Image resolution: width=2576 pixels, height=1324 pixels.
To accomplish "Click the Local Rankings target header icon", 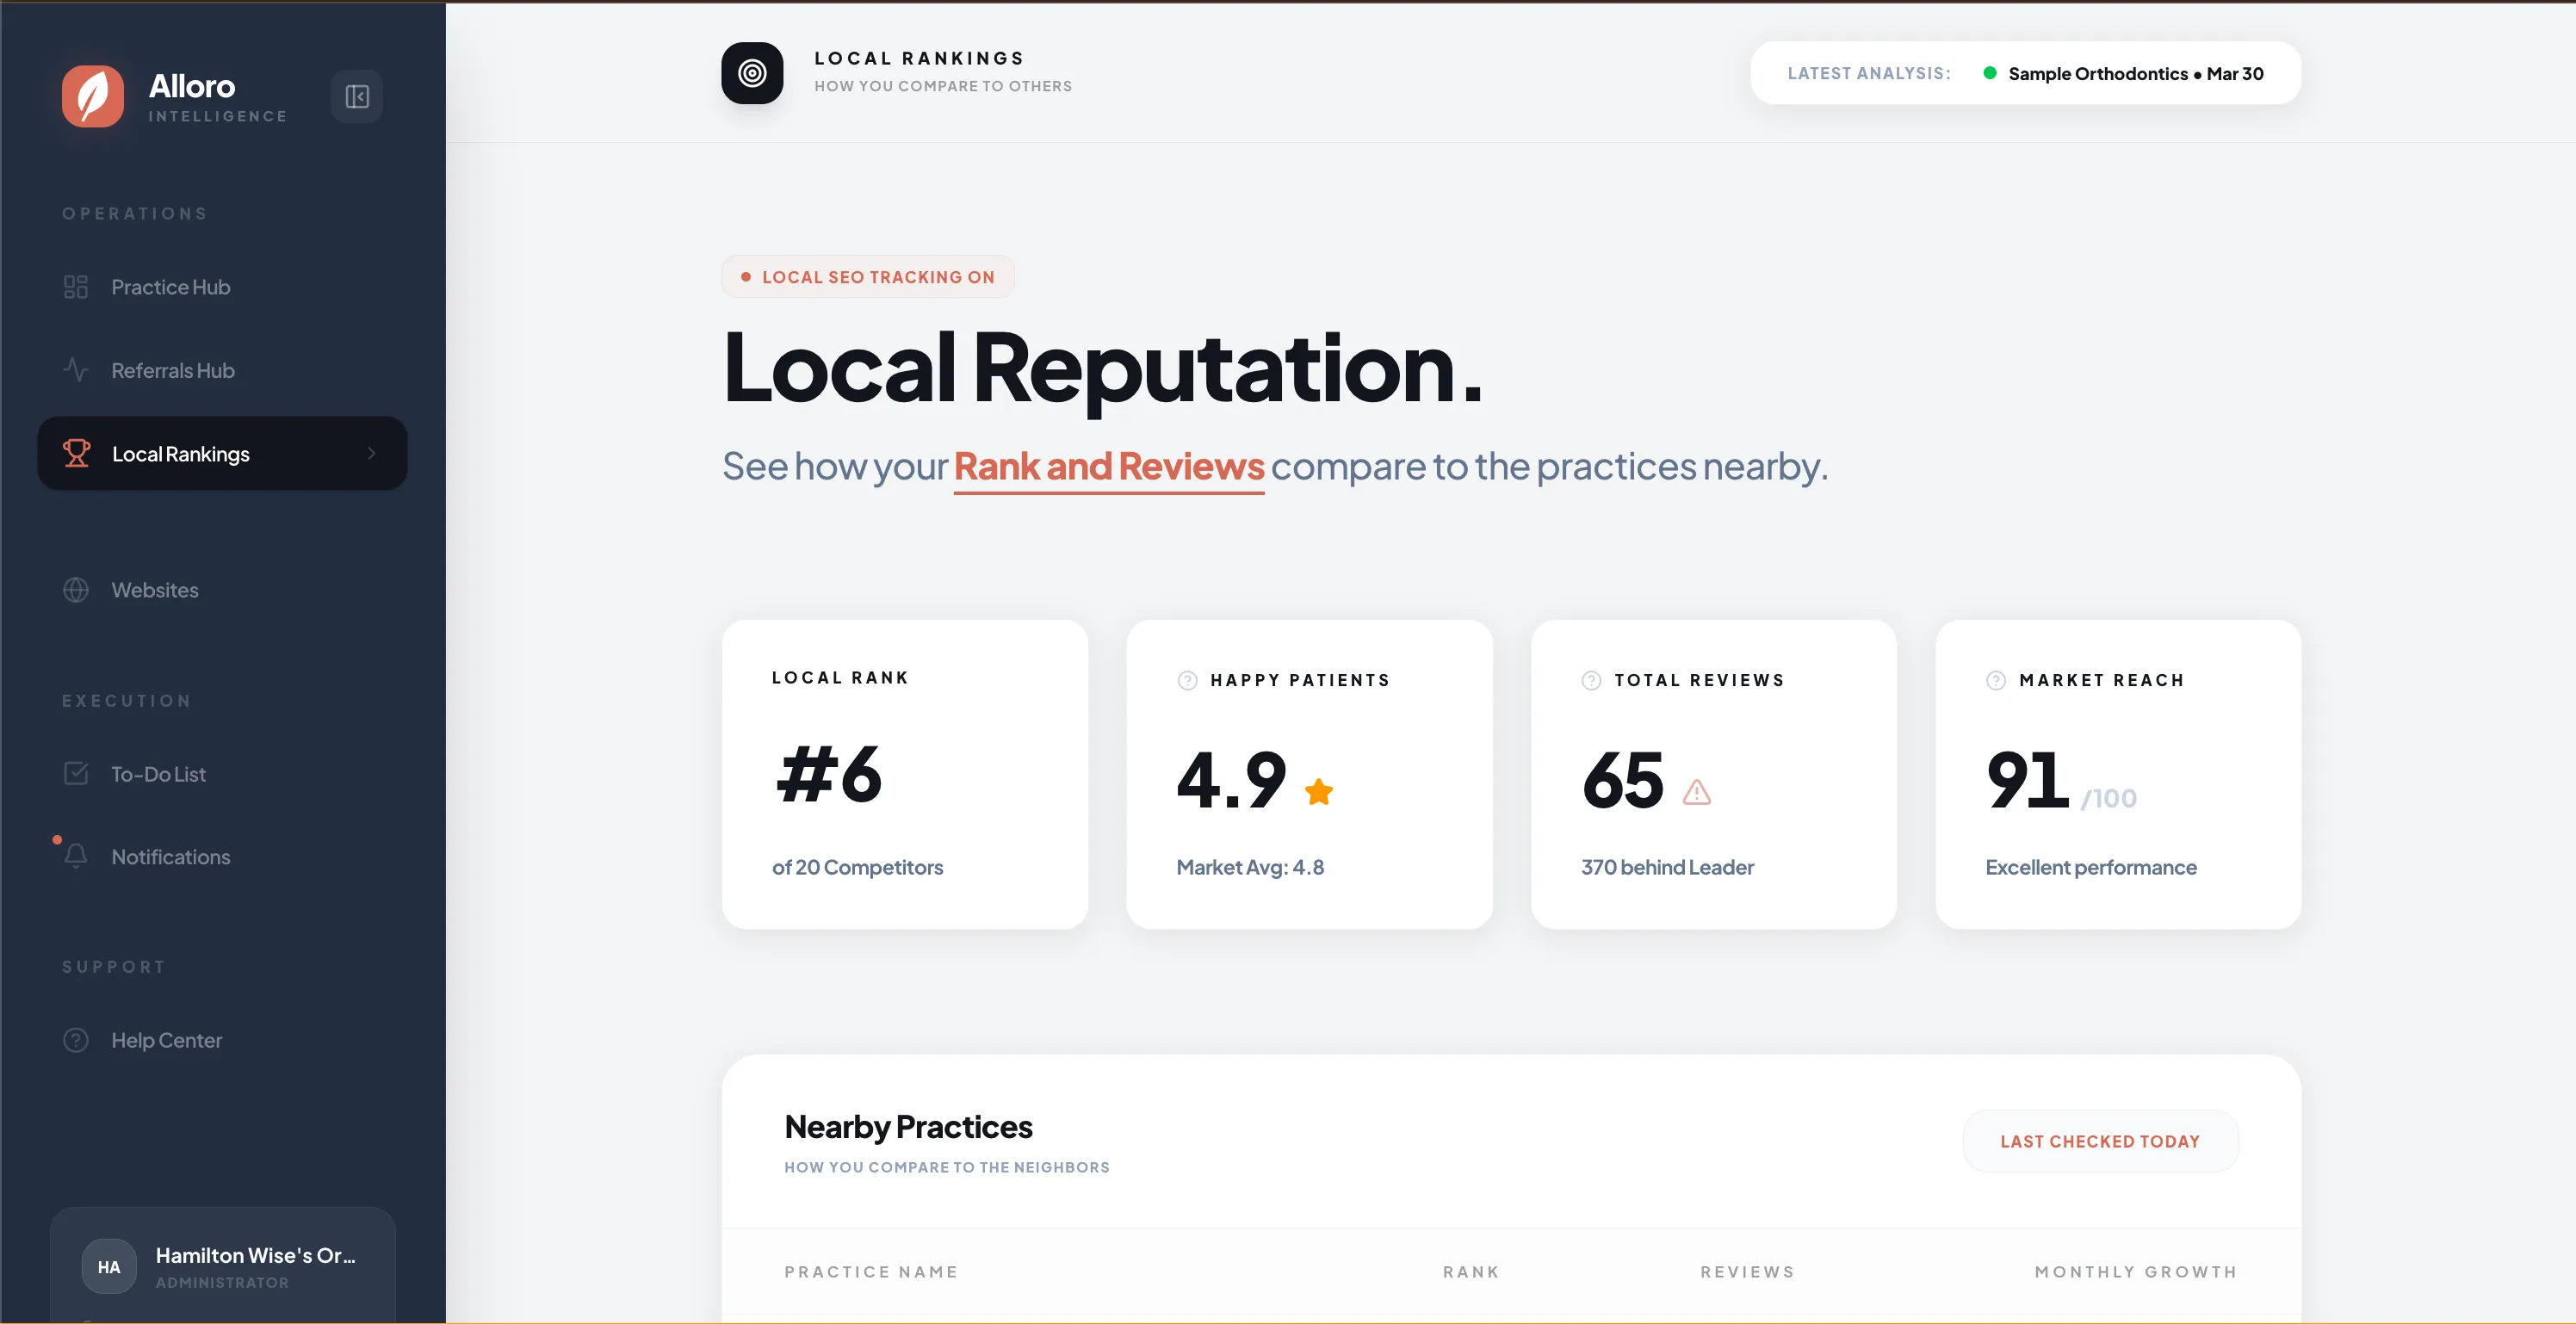I will pos(752,73).
